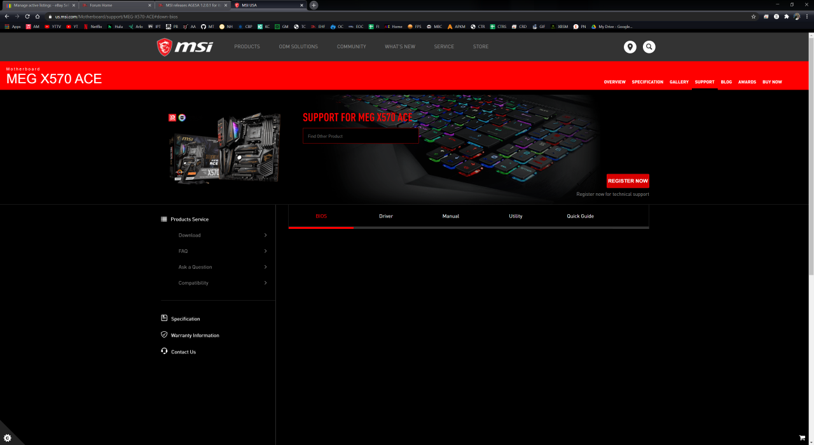814x445 pixels.
Task: Open the Netflix bookmark
Action: (93, 27)
